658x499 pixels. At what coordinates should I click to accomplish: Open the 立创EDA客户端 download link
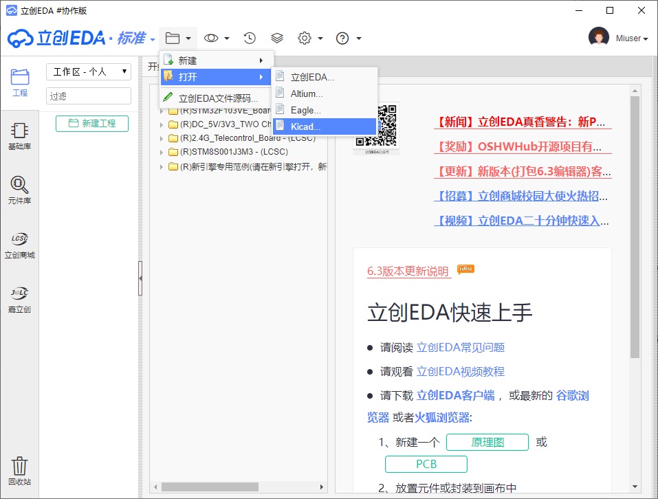pyautogui.click(x=455, y=395)
